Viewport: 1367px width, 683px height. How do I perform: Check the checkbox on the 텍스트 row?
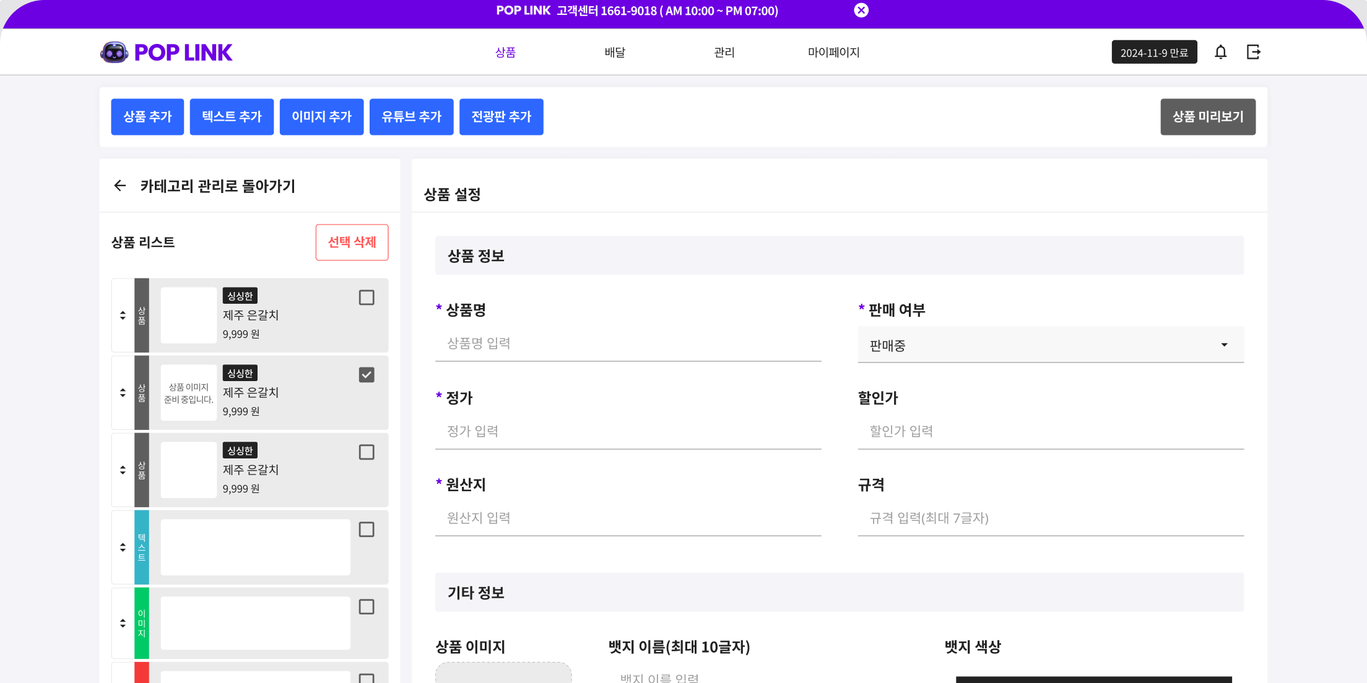[367, 530]
